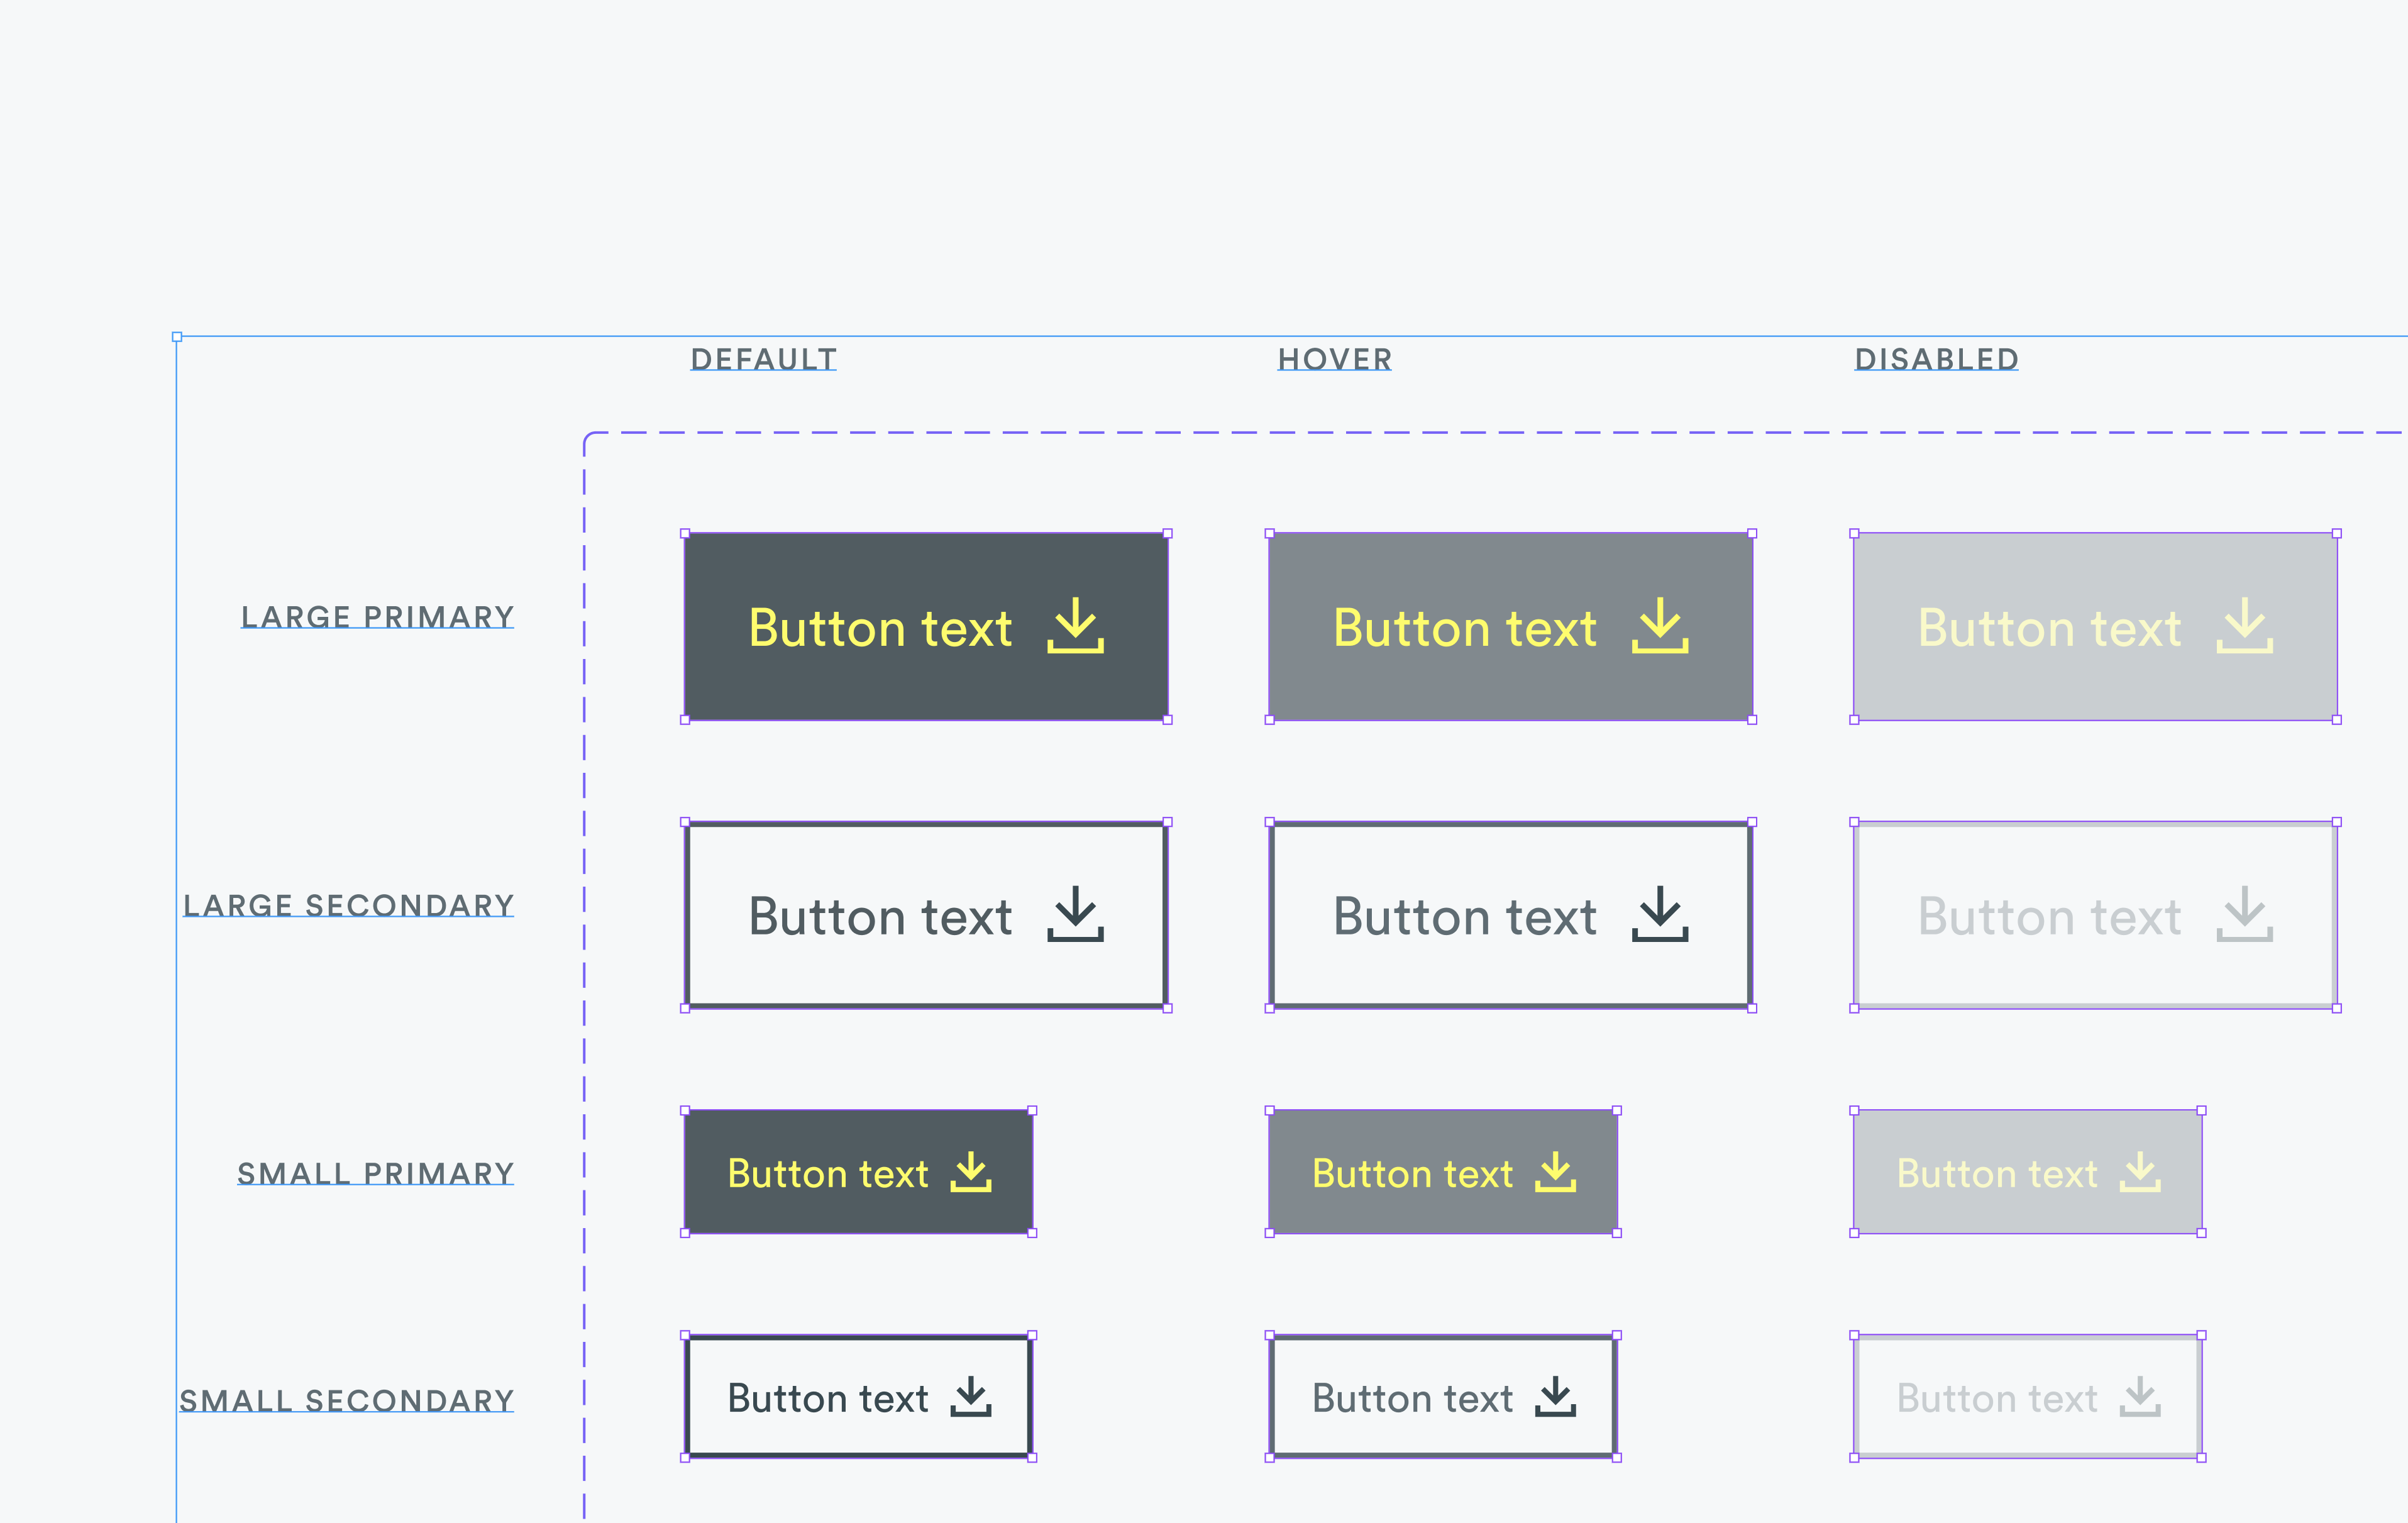Image resolution: width=2408 pixels, height=1523 pixels.
Task: Click the LARGE PRIMARY row label
Action: click(x=377, y=616)
